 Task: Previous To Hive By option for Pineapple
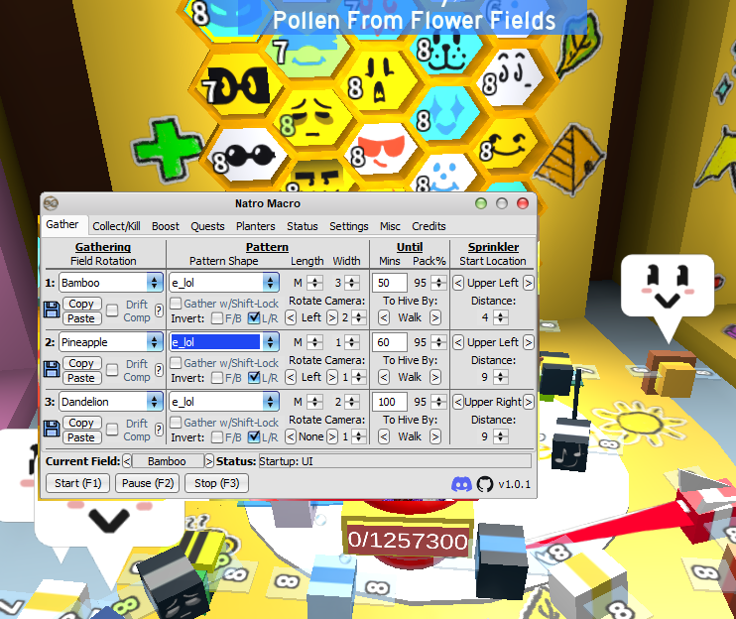click(384, 377)
